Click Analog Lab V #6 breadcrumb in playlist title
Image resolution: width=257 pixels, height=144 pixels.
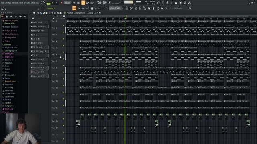tap(94, 13)
